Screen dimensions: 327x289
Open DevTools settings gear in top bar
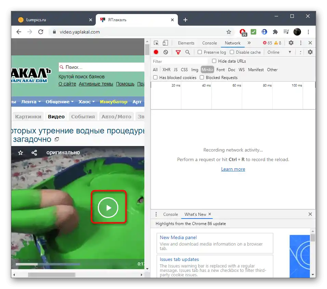click(291, 43)
